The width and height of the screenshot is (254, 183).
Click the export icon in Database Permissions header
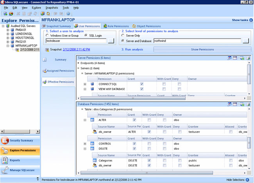242,104
